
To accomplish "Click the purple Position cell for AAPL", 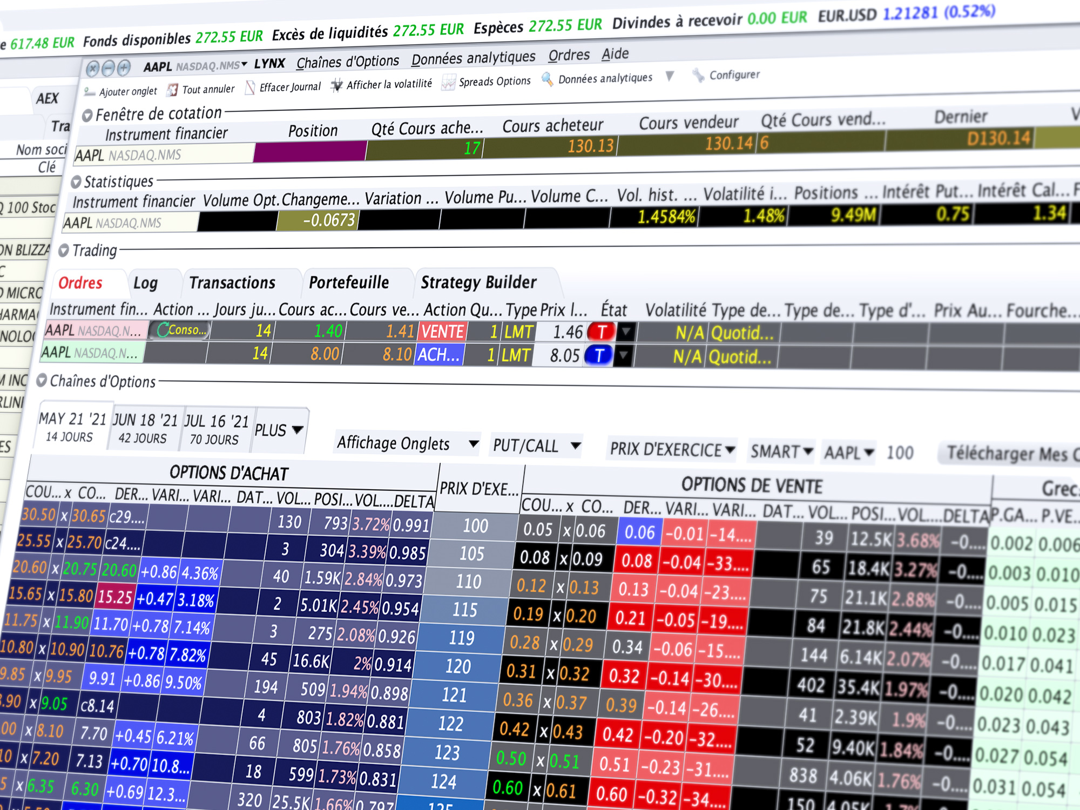I will 310,152.
